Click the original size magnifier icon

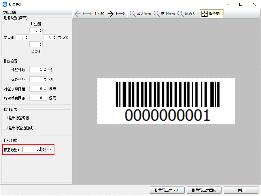coord(180,13)
